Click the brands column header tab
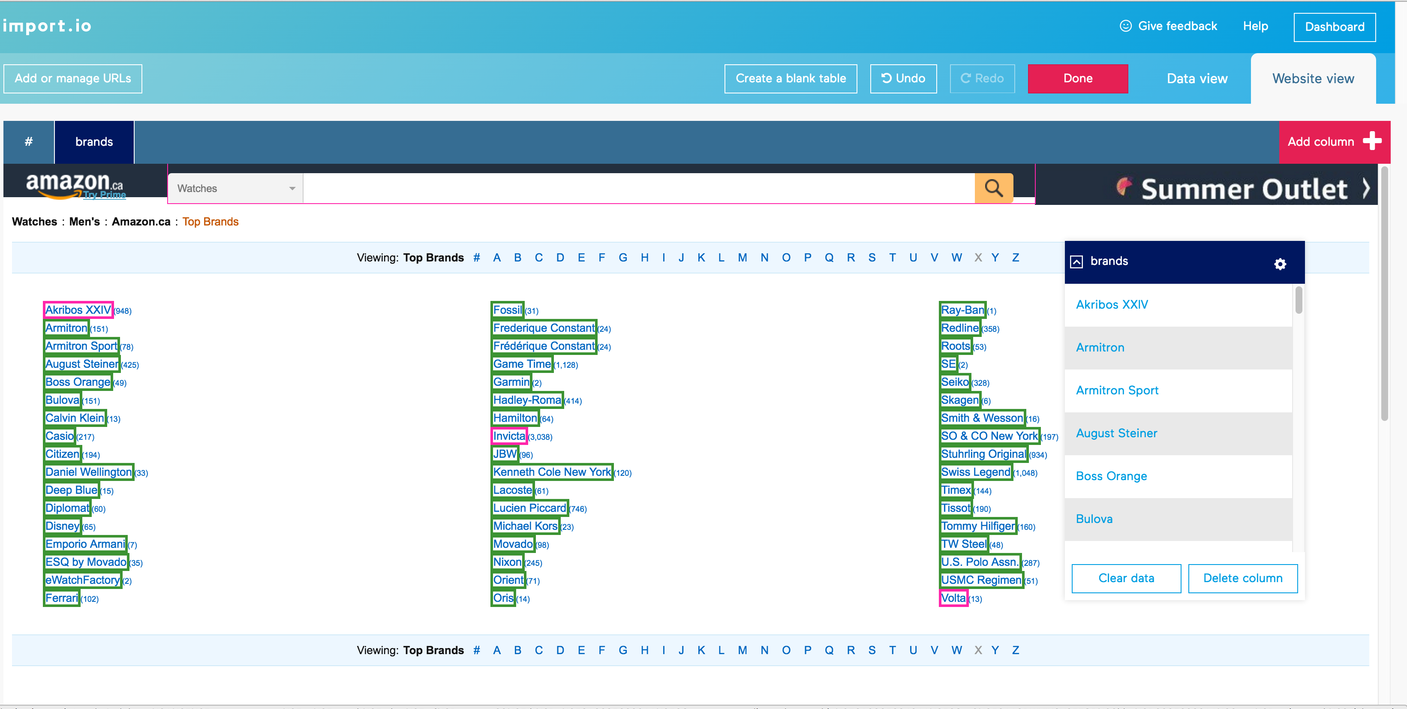The width and height of the screenshot is (1407, 709). 94,142
